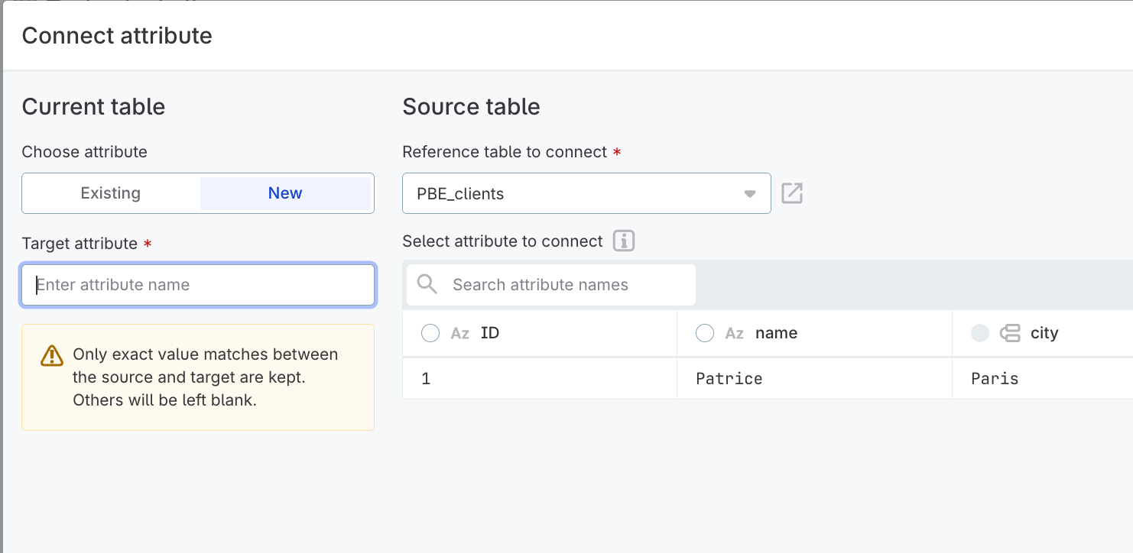Image resolution: width=1133 pixels, height=553 pixels.
Task: Click the search magnifier icon in attribute search
Action: 427,284
